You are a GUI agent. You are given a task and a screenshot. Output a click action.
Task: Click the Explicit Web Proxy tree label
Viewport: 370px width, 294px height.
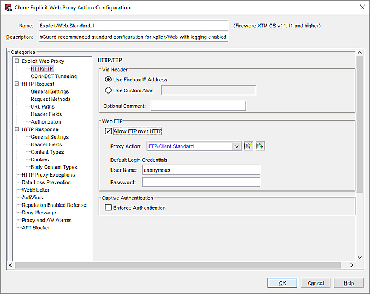[x=43, y=61]
